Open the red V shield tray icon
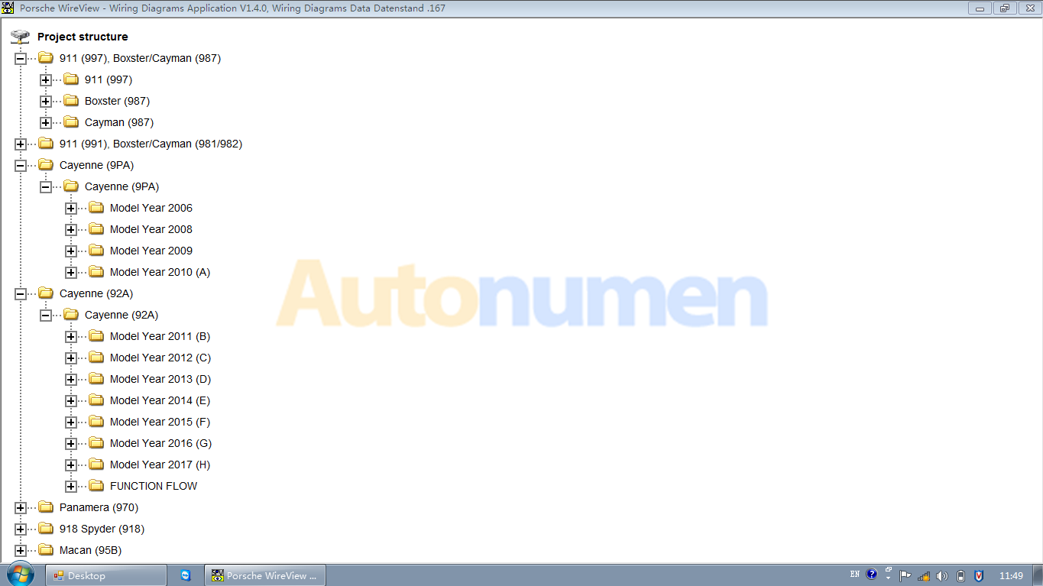Viewport: 1043px width, 586px height. coord(979,576)
